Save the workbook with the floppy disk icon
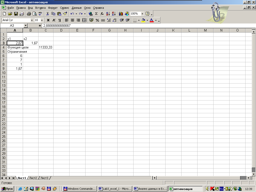Viewport: 256px width, 192px height. point(16,14)
